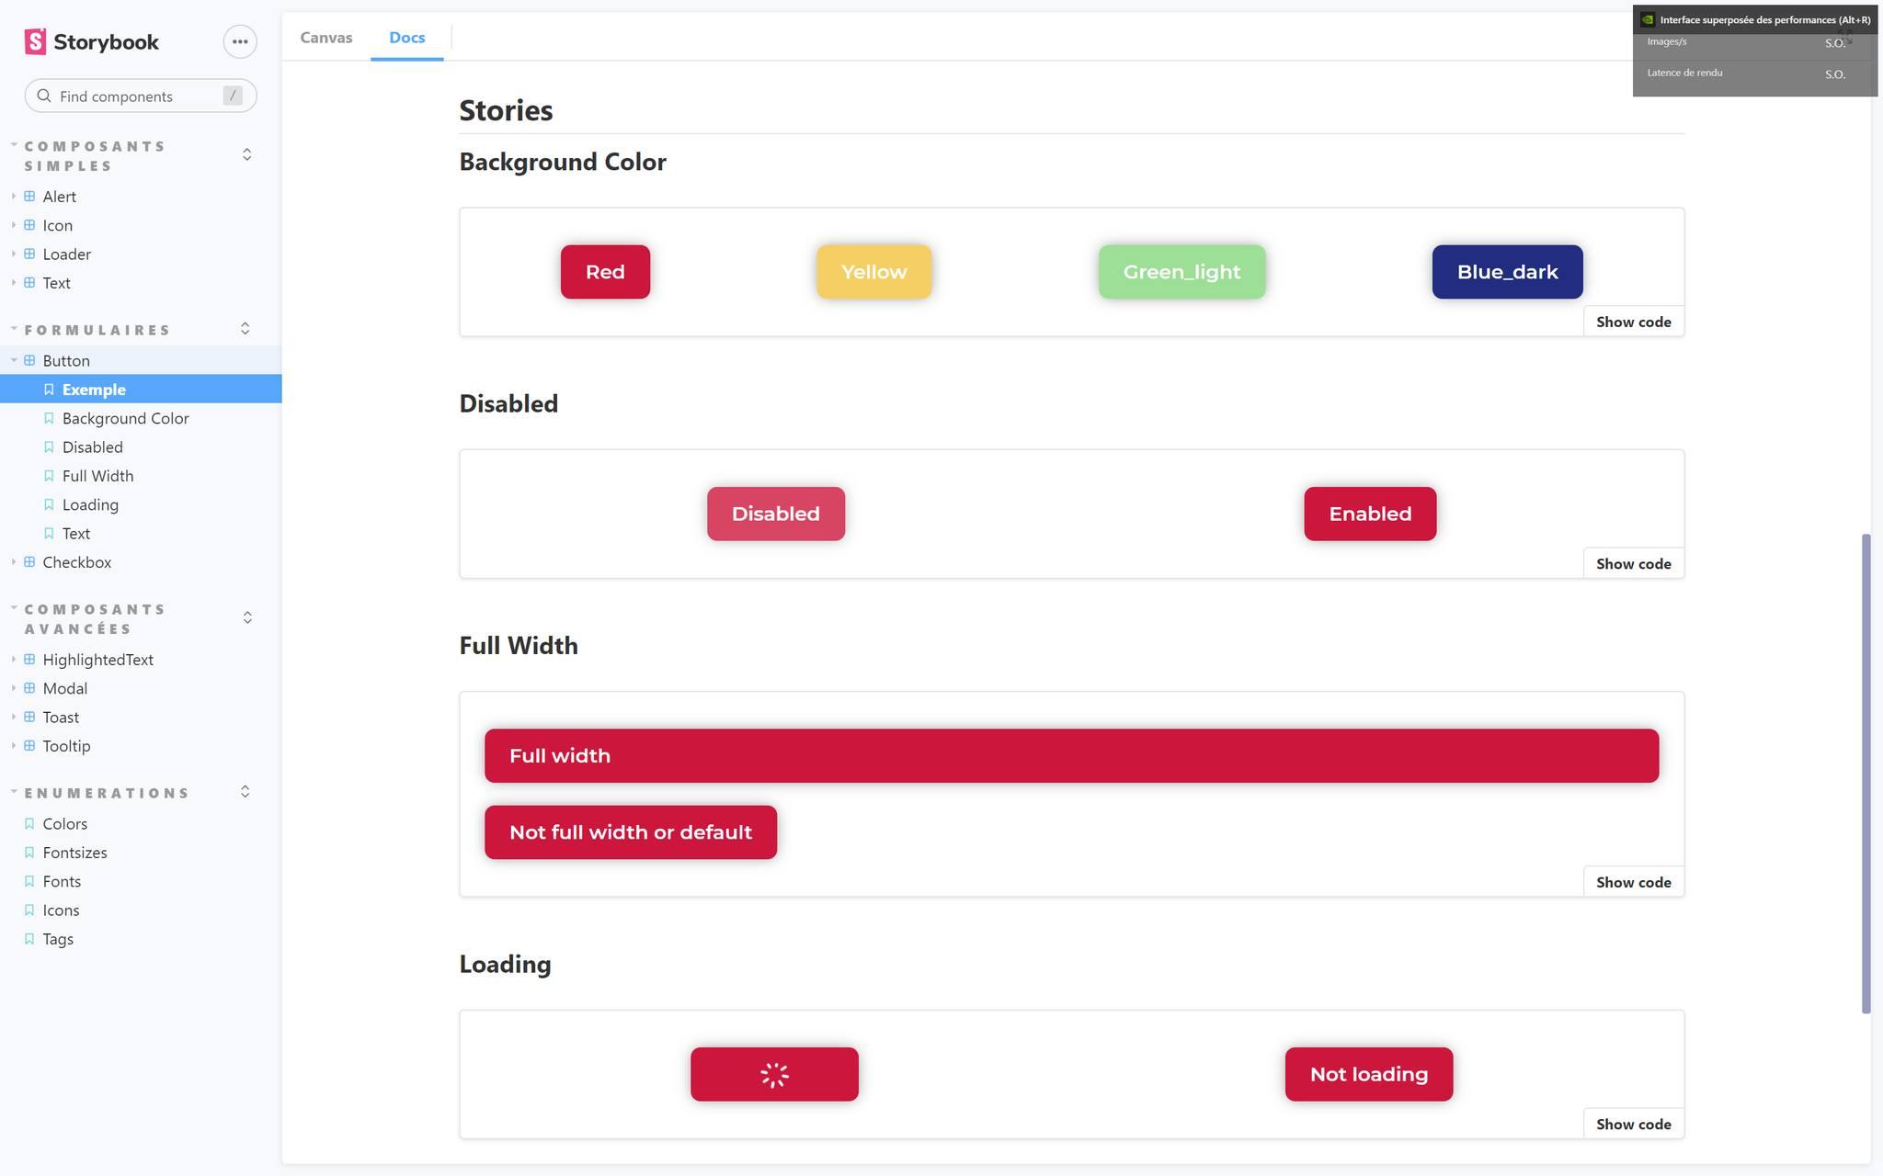1883x1176 pixels.
Task: Click the search magnifier icon
Action: click(x=44, y=96)
